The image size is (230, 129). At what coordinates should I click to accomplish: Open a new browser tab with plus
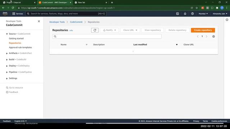(x=112, y=3)
